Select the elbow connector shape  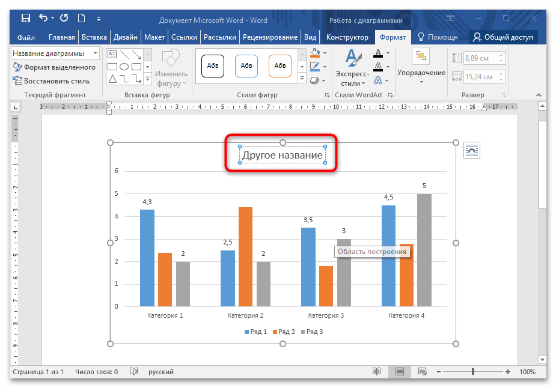pyautogui.click(x=124, y=79)
